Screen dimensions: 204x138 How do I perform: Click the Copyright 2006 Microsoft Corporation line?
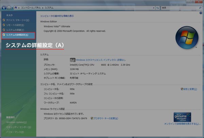click(74, 31)
